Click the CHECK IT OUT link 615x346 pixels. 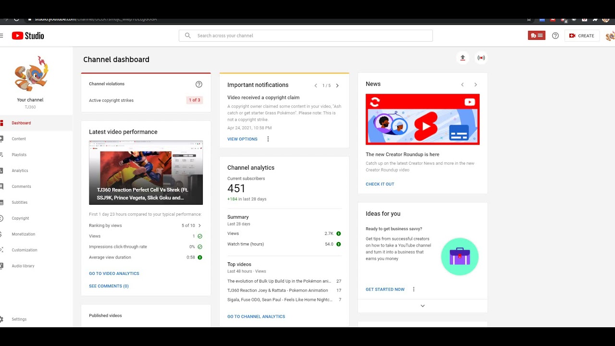(380, 184)
